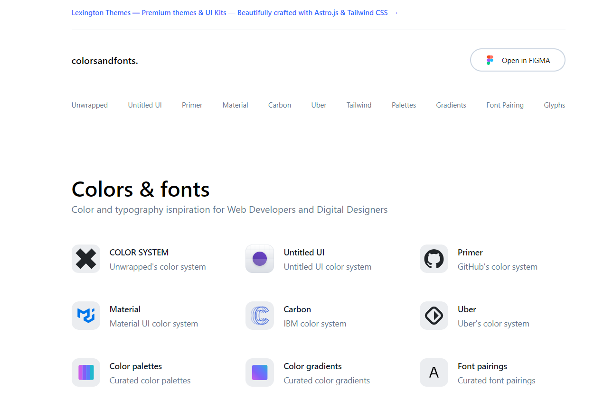594x399 pixels.
Task: Click "Uber's color system" description
Action: click(x=493, y=324)
